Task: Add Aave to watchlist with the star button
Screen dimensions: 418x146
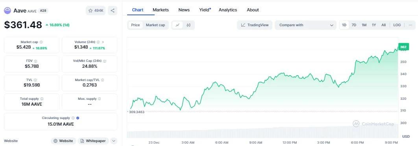Action: coord(96,11)
